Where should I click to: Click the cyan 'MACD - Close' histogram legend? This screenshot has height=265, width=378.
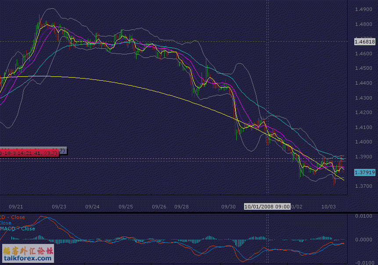[x=18, y=229]
